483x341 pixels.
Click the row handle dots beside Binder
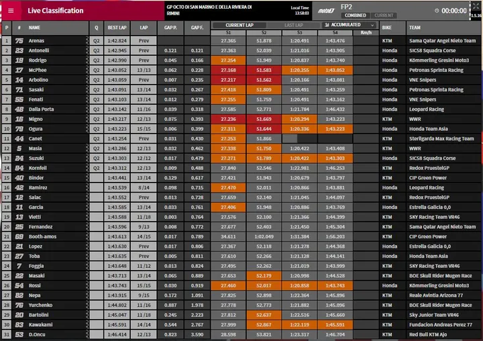point(87,178)
